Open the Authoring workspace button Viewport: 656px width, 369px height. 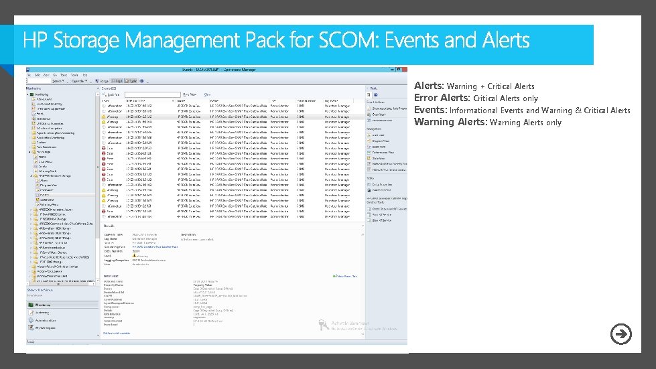tap(62, 313)
